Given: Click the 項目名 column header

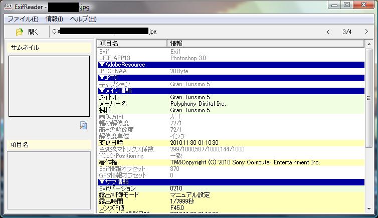Looking at the screenshot, I should click(x=132, y=44).
